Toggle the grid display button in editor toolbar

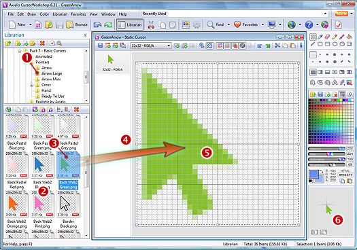(x=227, y=46)
